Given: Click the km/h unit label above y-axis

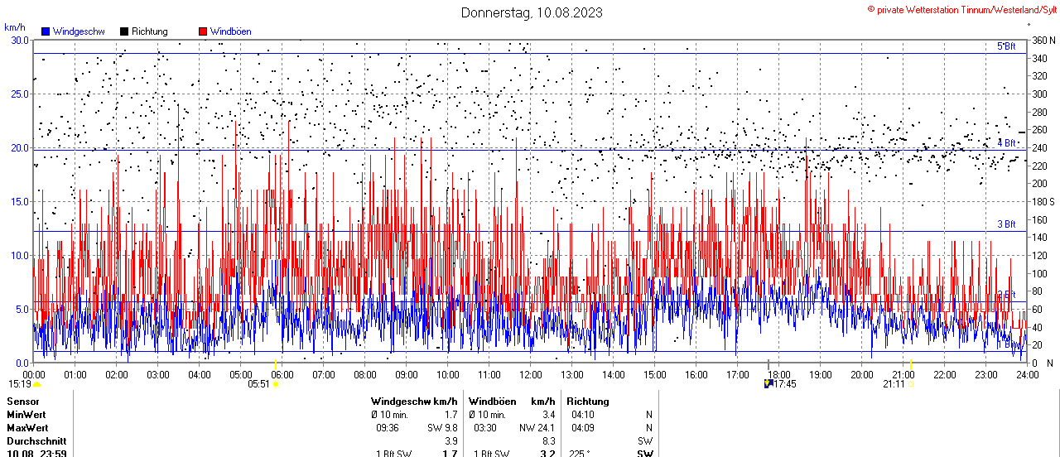Looking at the screenshot, I should [x=14, y=27].
